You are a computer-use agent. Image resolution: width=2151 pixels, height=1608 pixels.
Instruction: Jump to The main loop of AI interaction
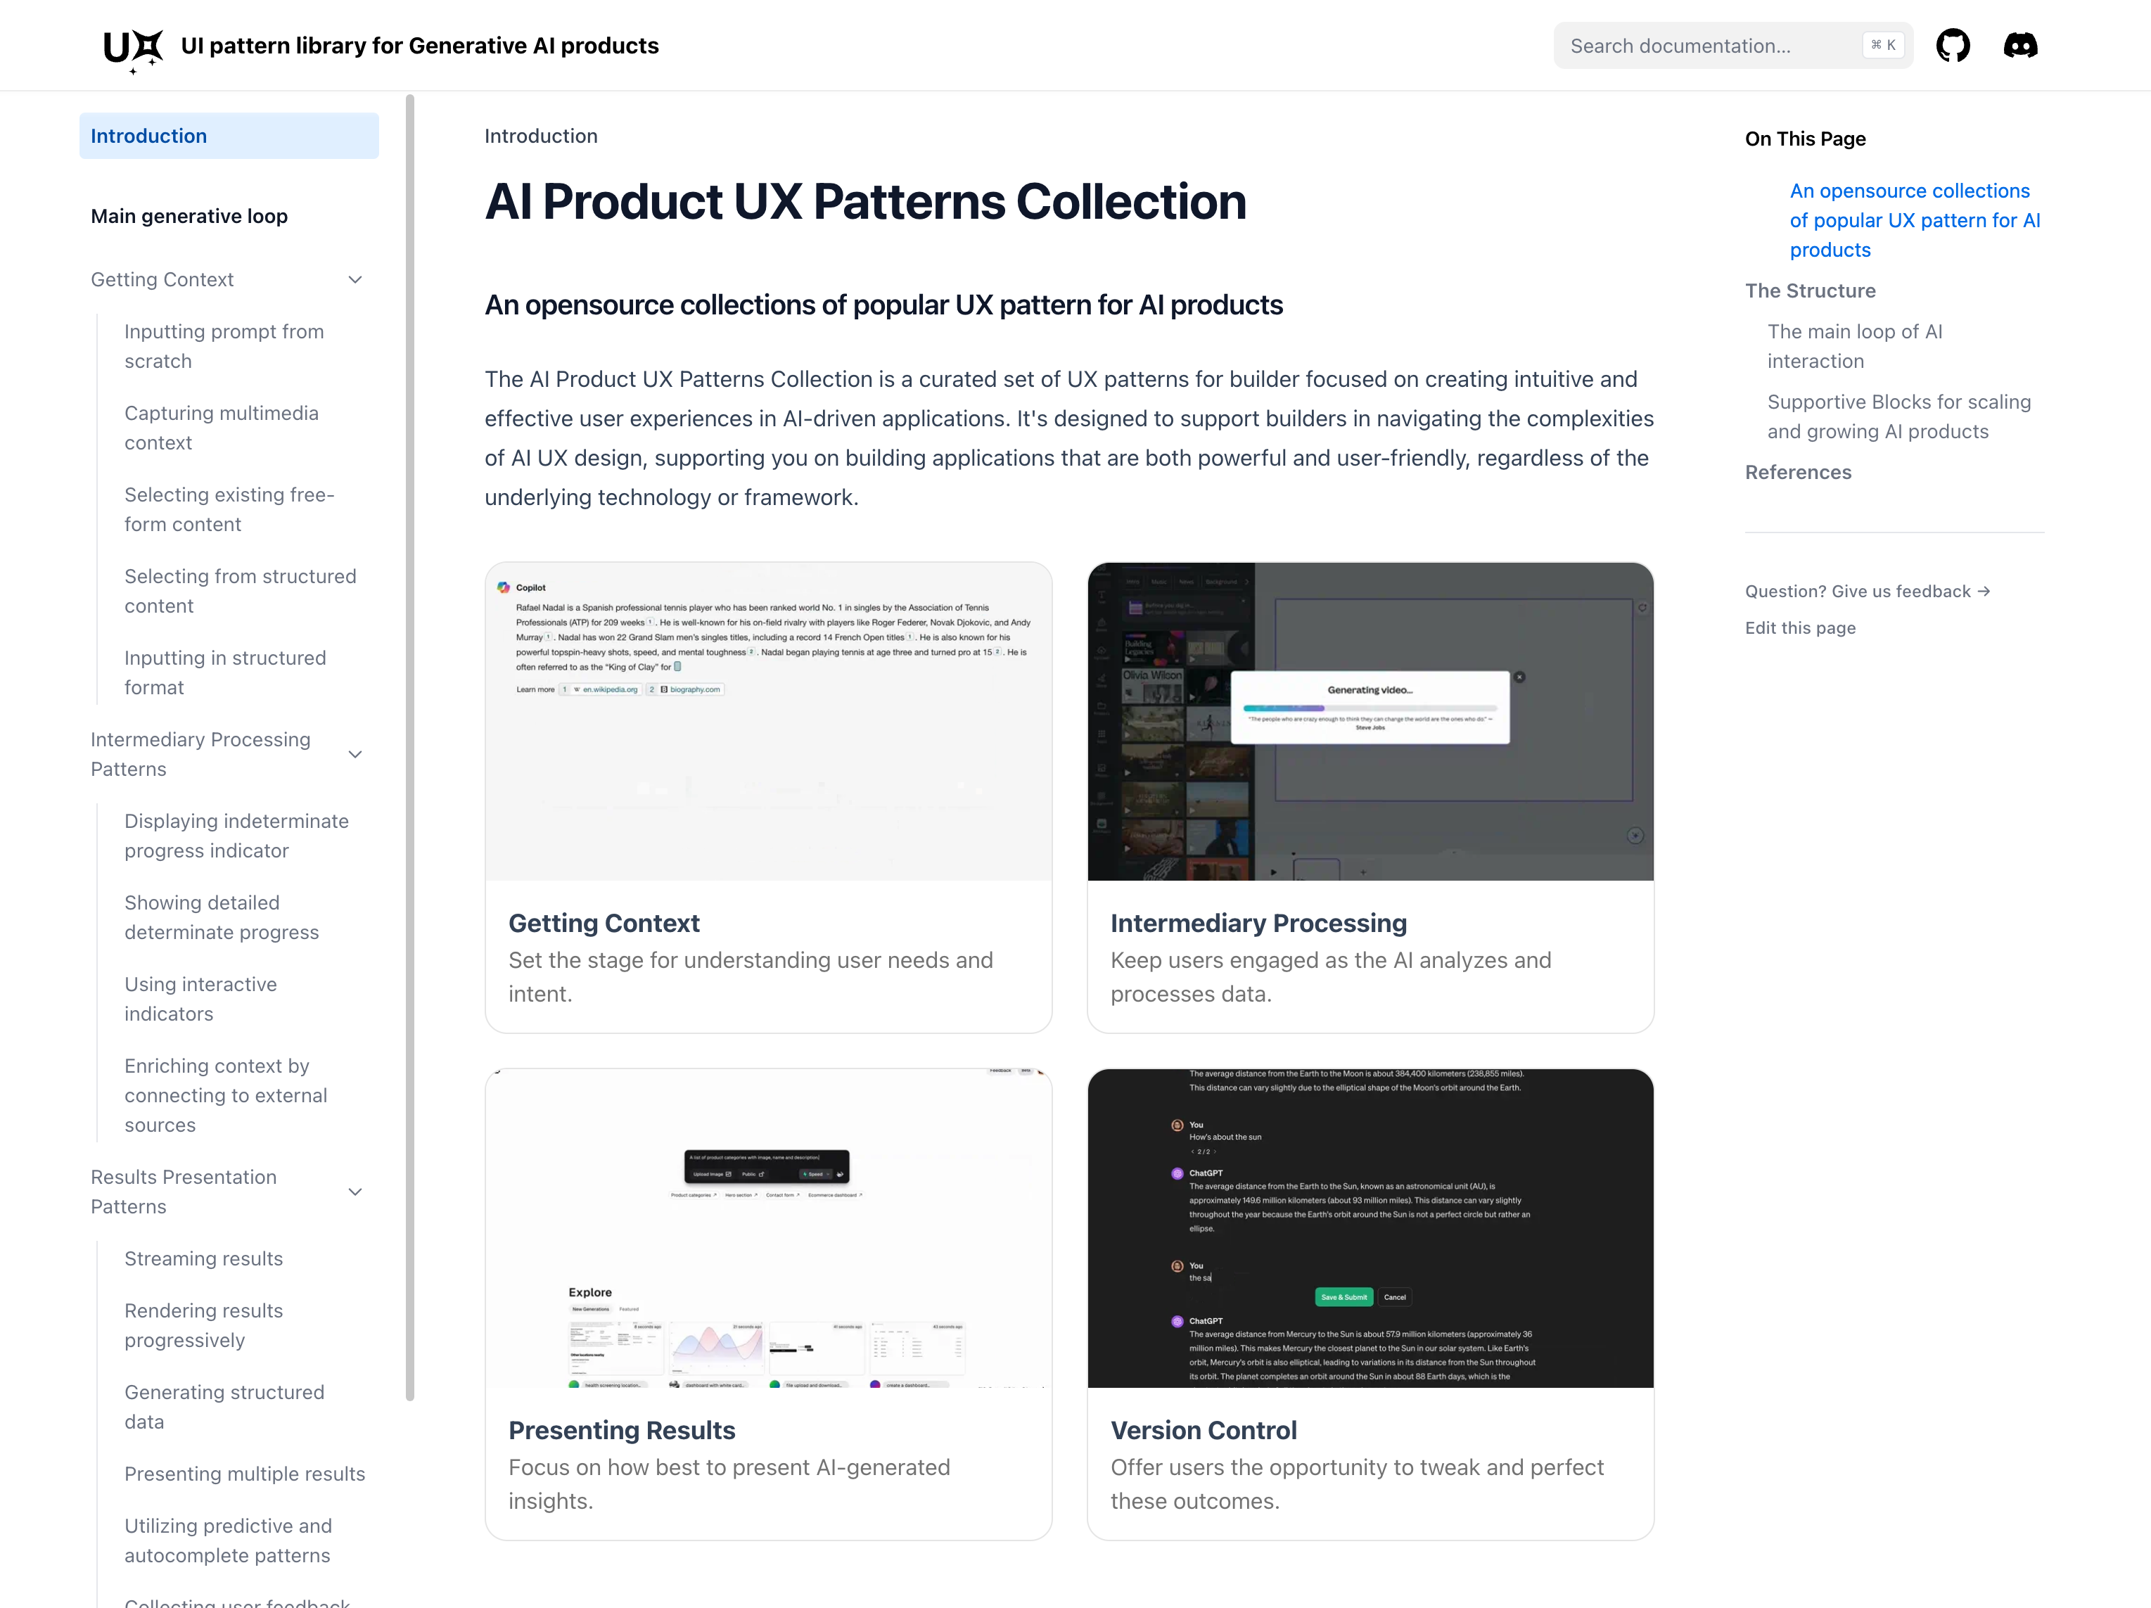click(1854, 346)
